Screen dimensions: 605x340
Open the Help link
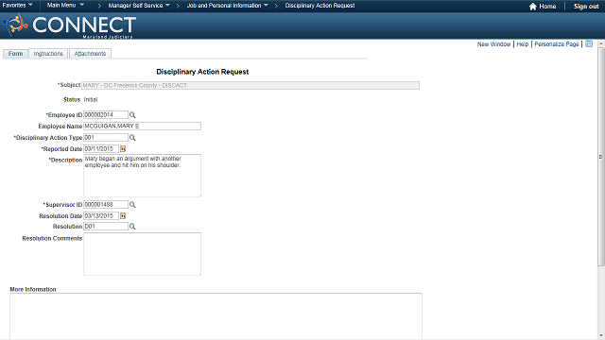[x=523, y=44]
